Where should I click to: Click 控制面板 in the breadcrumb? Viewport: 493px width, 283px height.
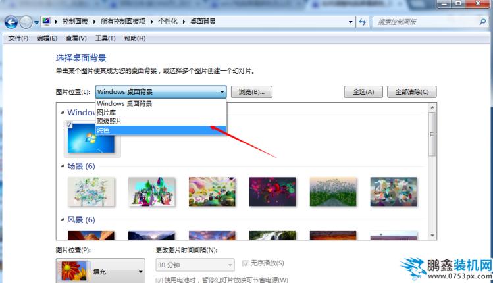pos(75,21)
